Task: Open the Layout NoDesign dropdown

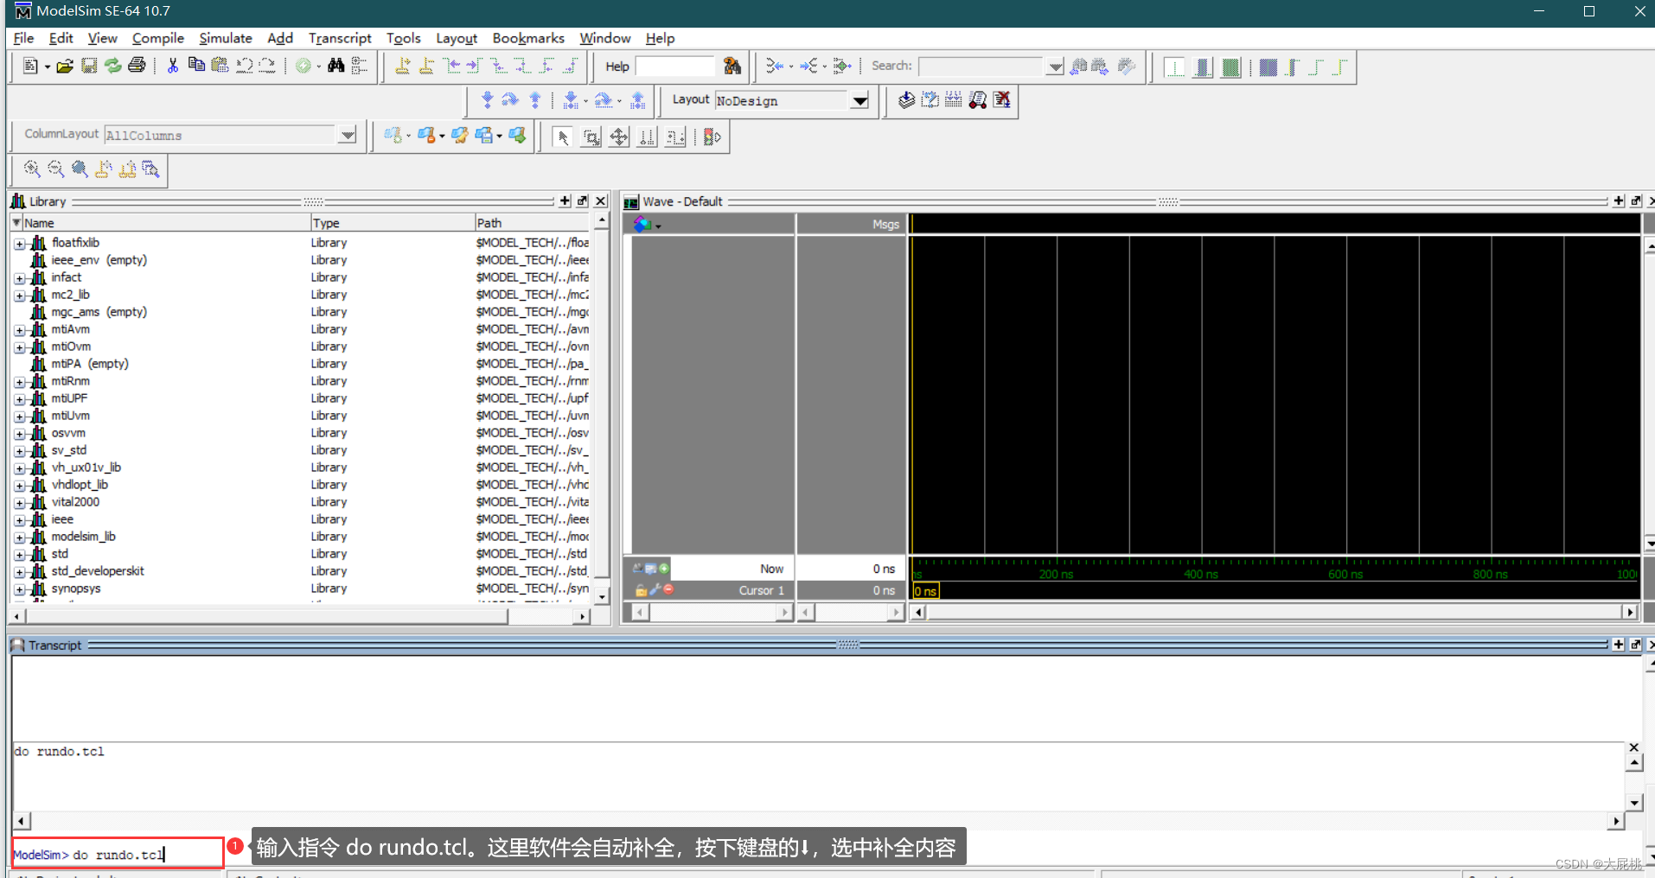Action: click(x=859, y=100)
